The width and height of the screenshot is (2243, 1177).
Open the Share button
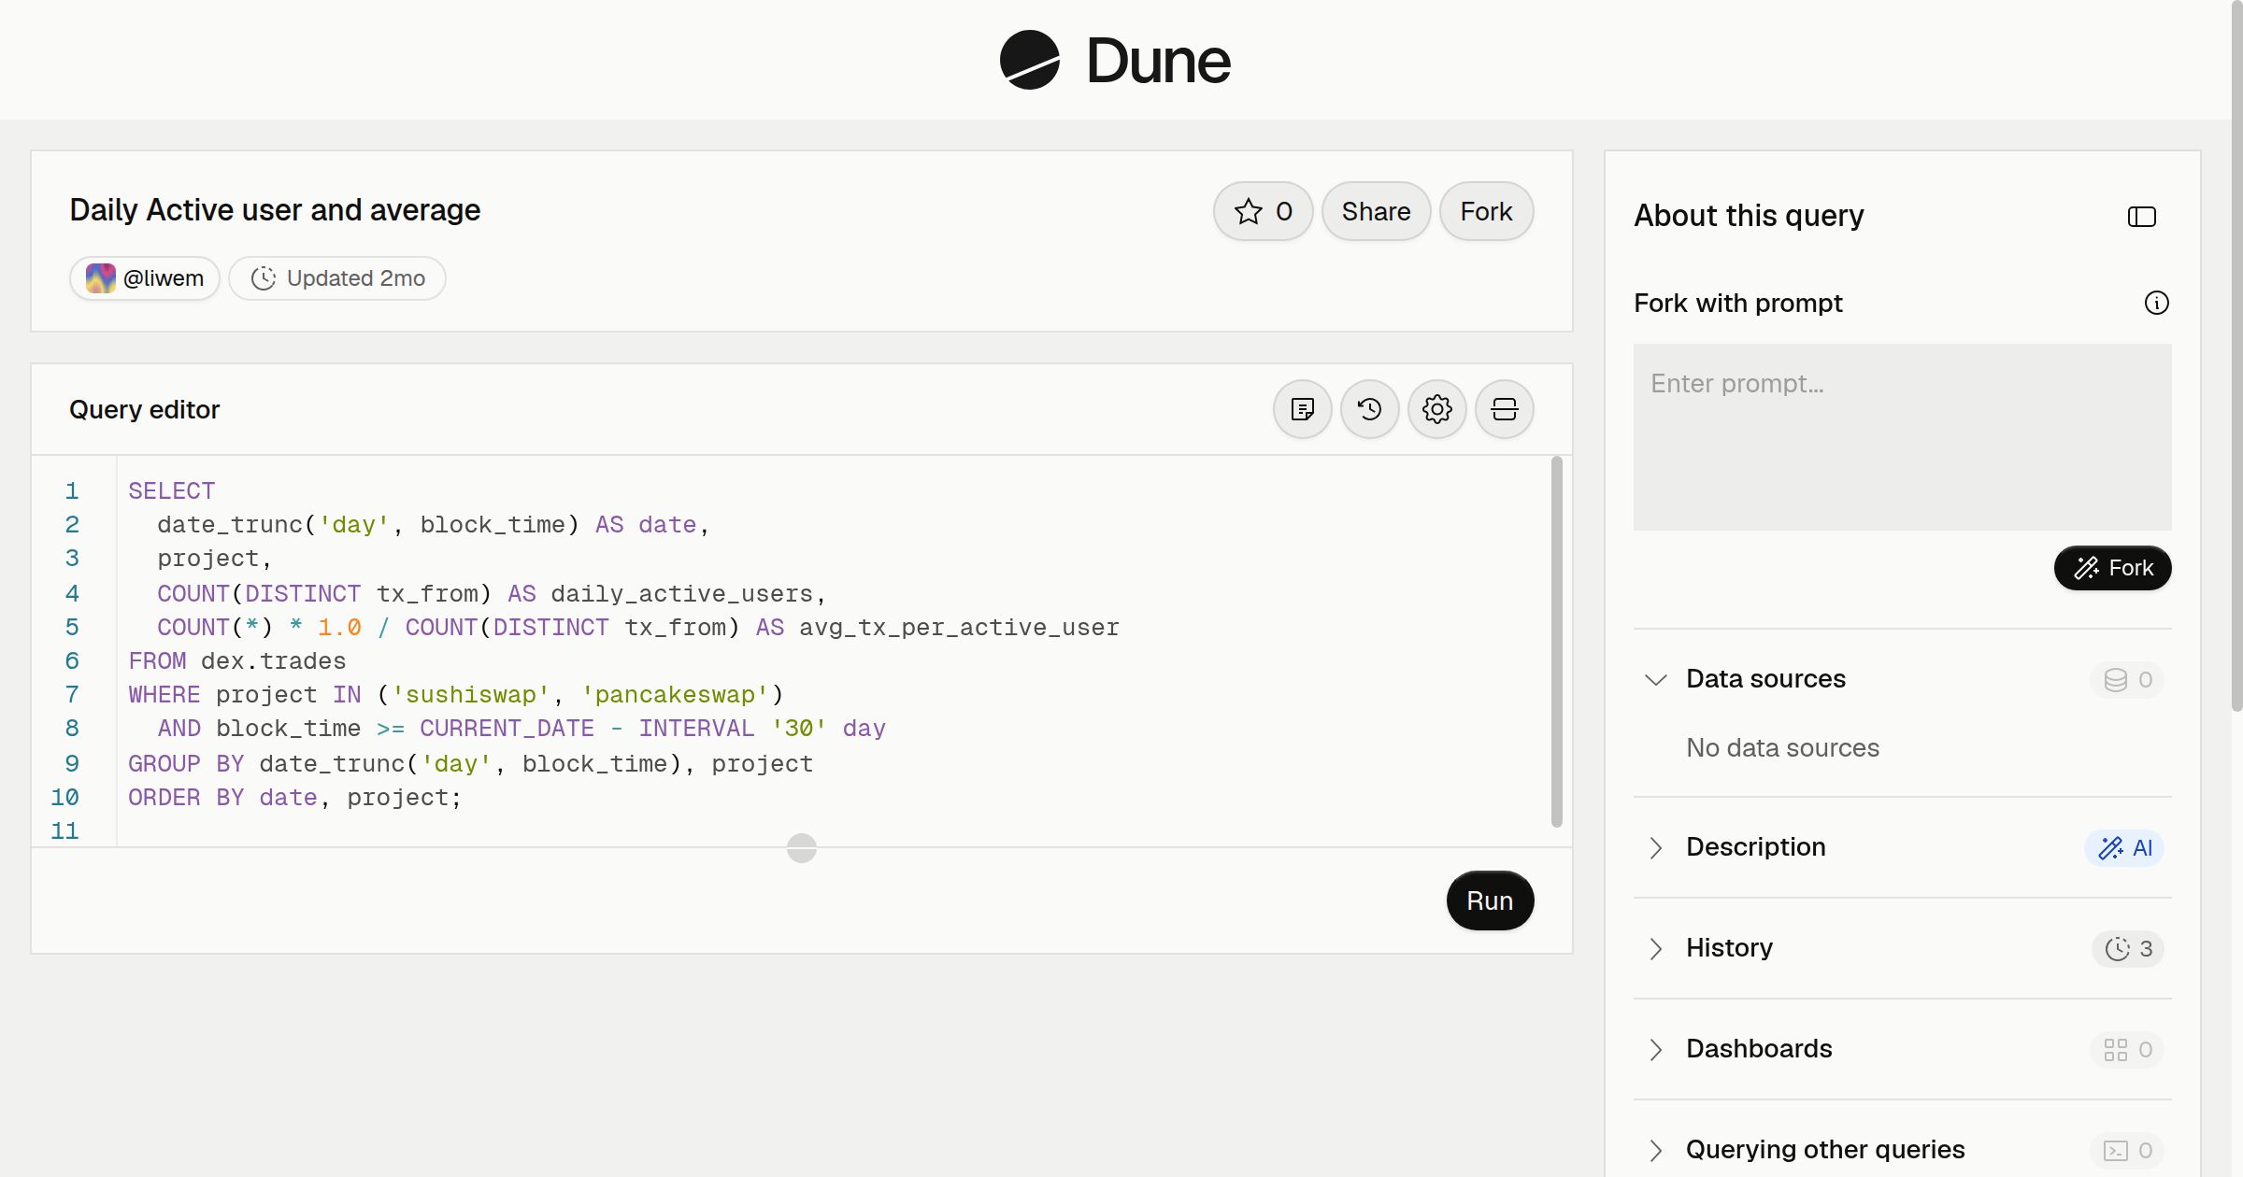1376,211
